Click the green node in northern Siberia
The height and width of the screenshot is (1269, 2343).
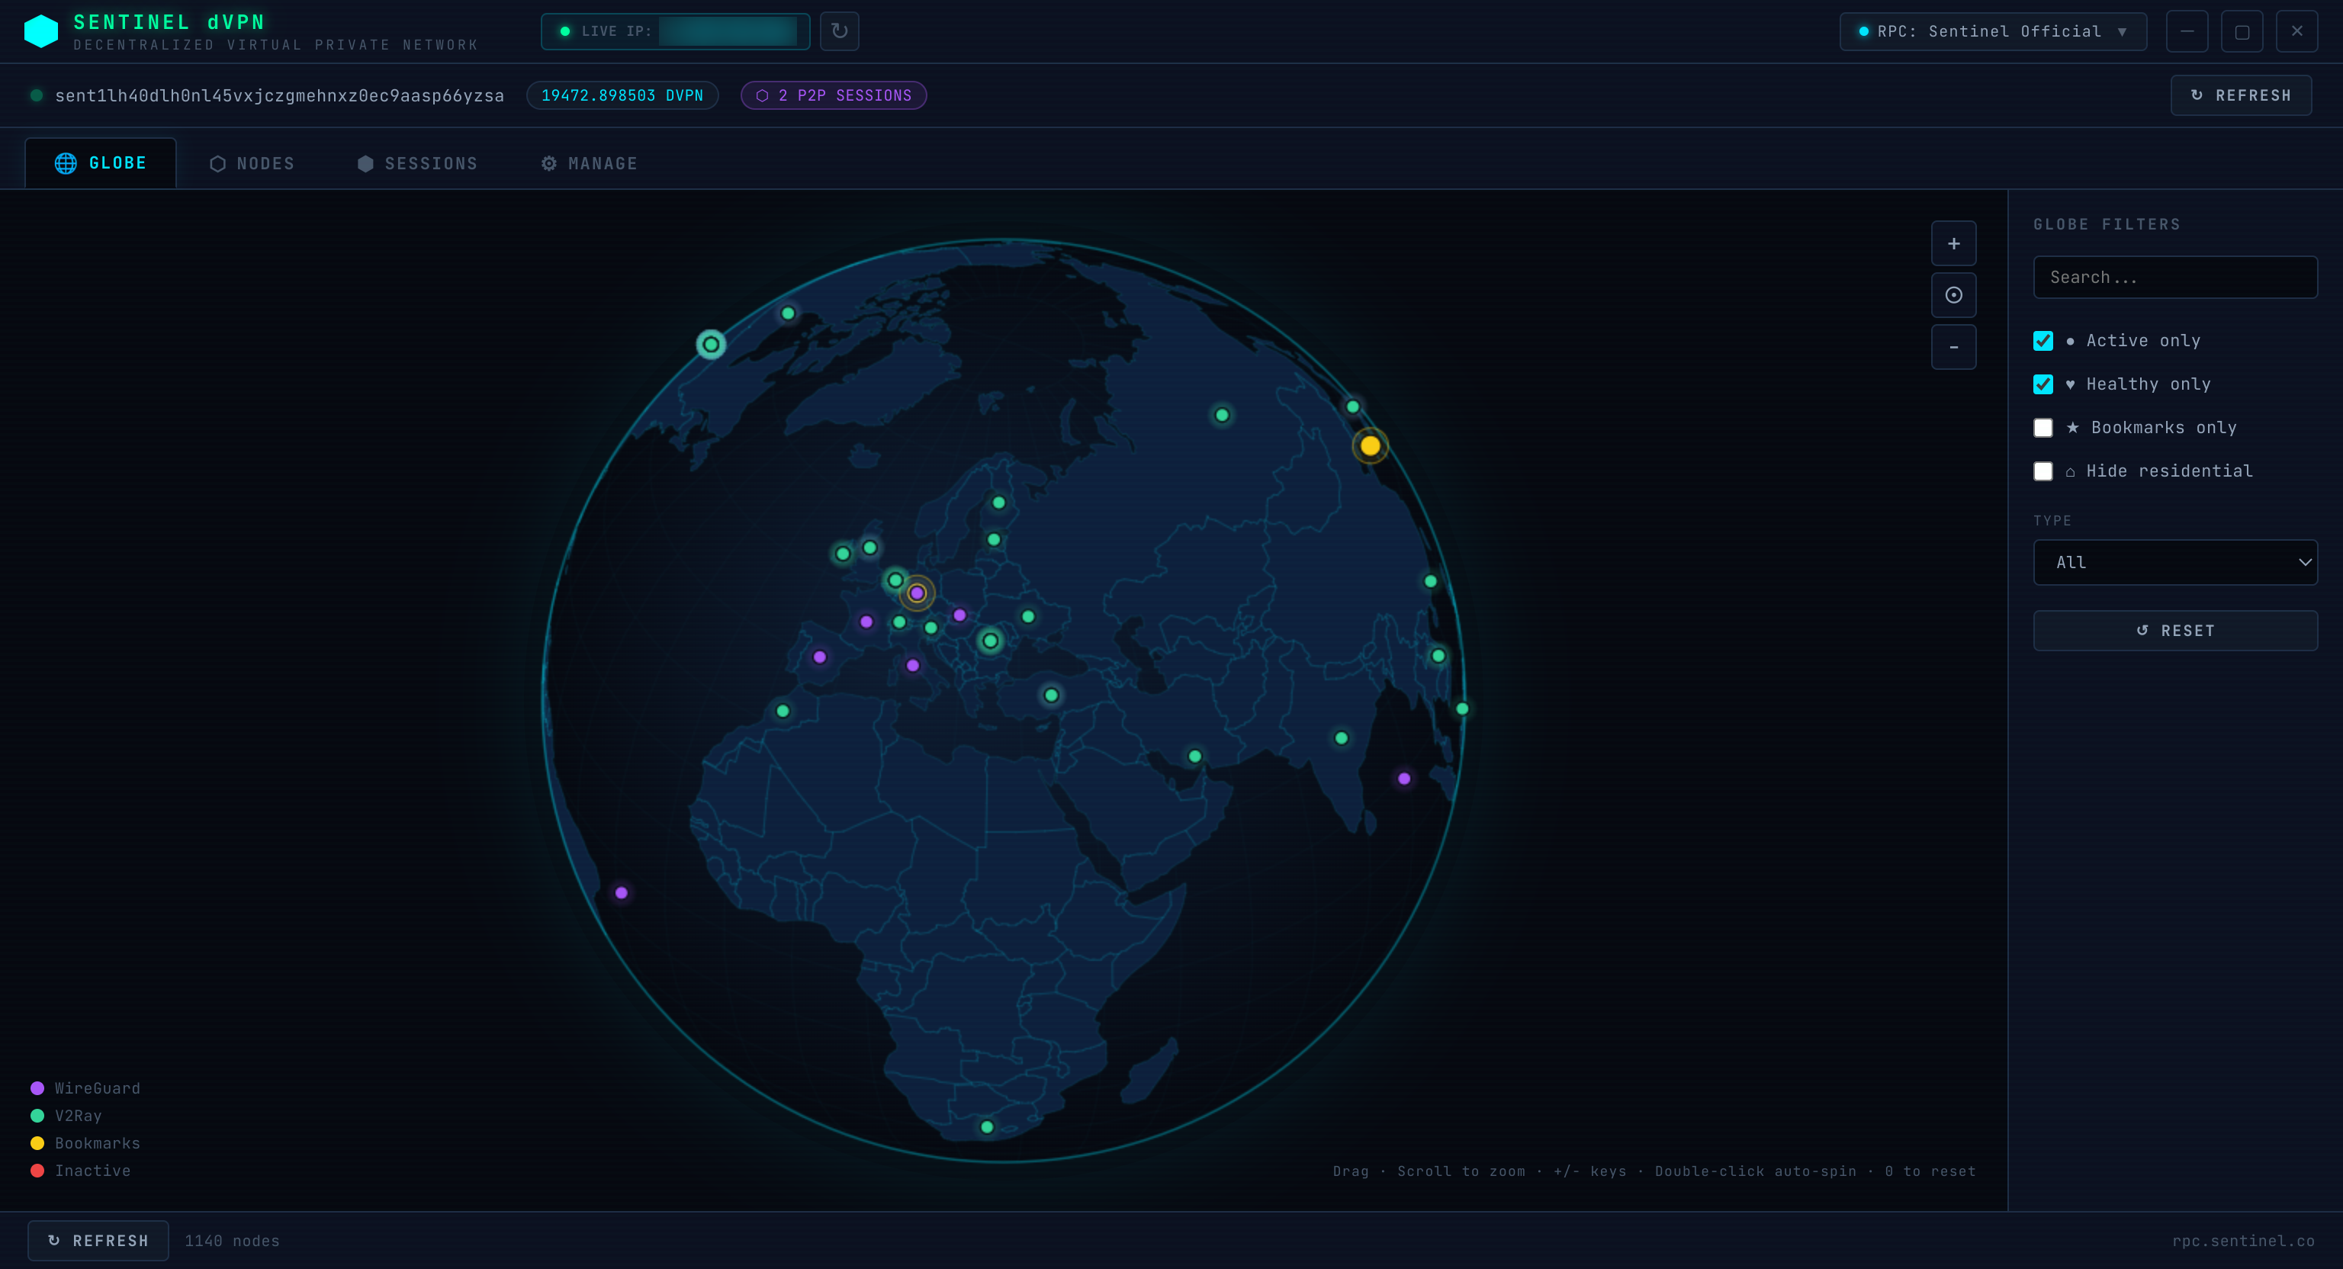coord(1223,415)
